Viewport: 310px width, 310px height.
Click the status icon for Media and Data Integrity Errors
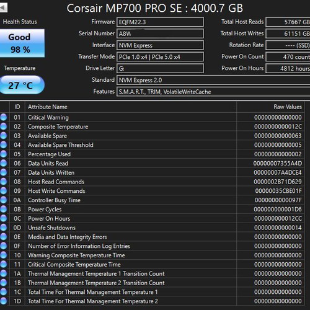(3, 237)
